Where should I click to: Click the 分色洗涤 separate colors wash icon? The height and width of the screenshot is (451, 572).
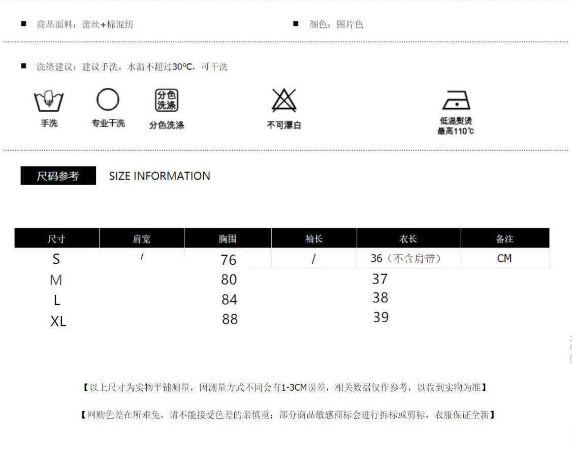pos(166,100)
